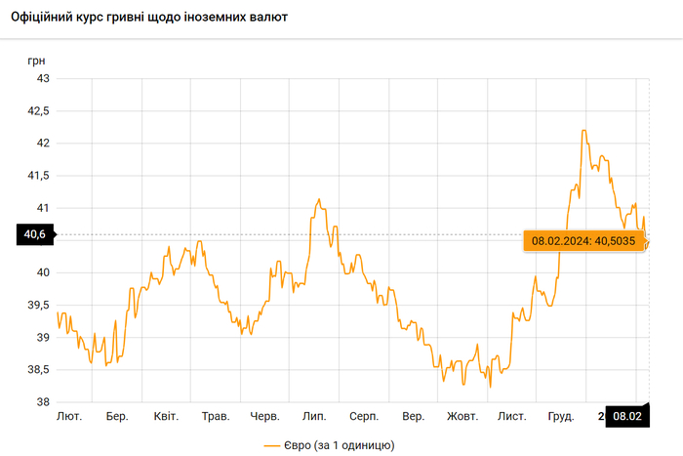Select the Груд. month axis label

[x=561, y=417]
